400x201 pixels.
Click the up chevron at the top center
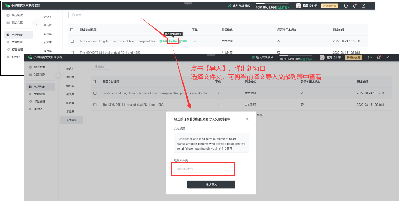188,3
